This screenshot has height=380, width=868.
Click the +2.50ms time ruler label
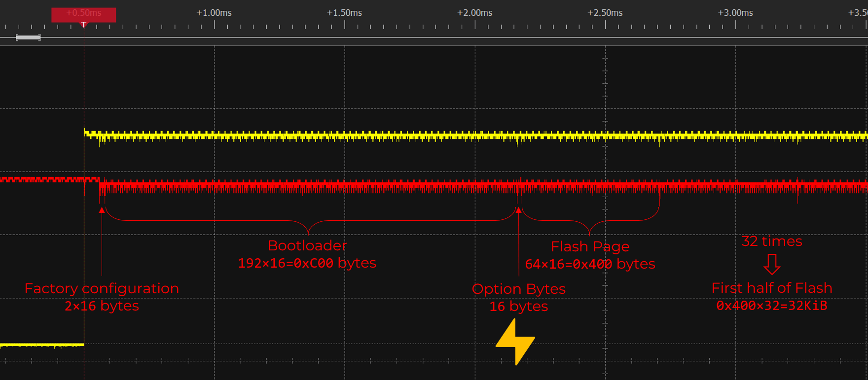click(x=605, y=13)
